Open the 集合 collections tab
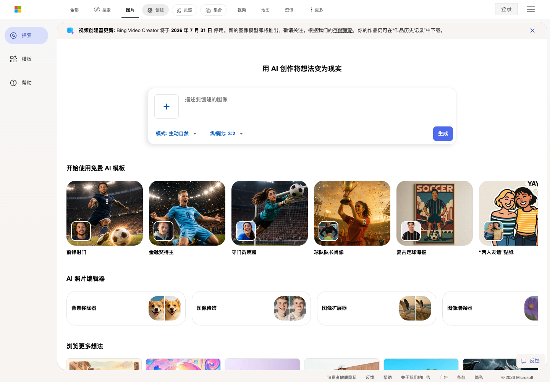Viewport: 550px width, 382px height. pos(214,10)
